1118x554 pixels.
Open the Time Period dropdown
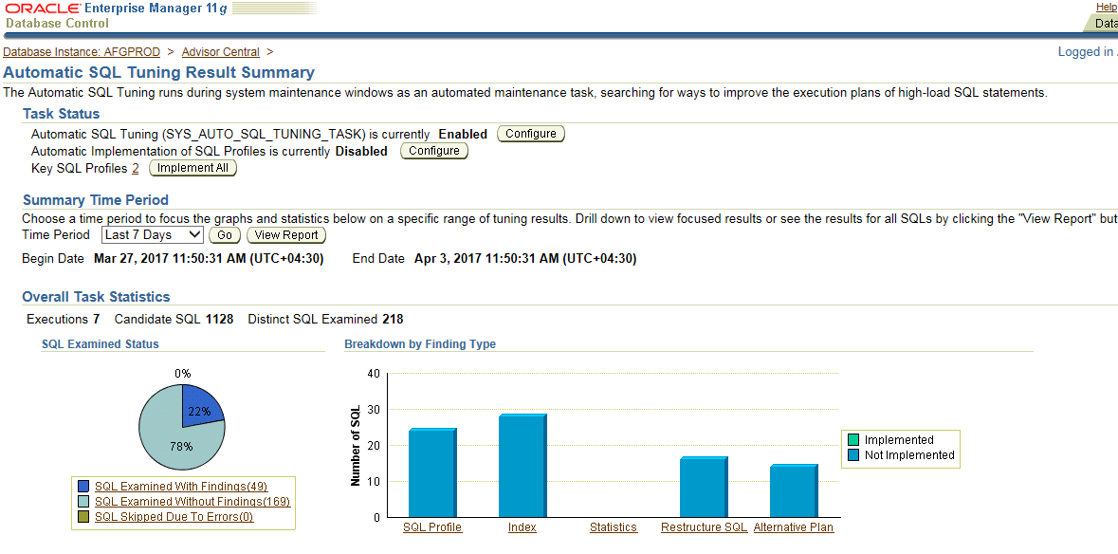point(152,234)
